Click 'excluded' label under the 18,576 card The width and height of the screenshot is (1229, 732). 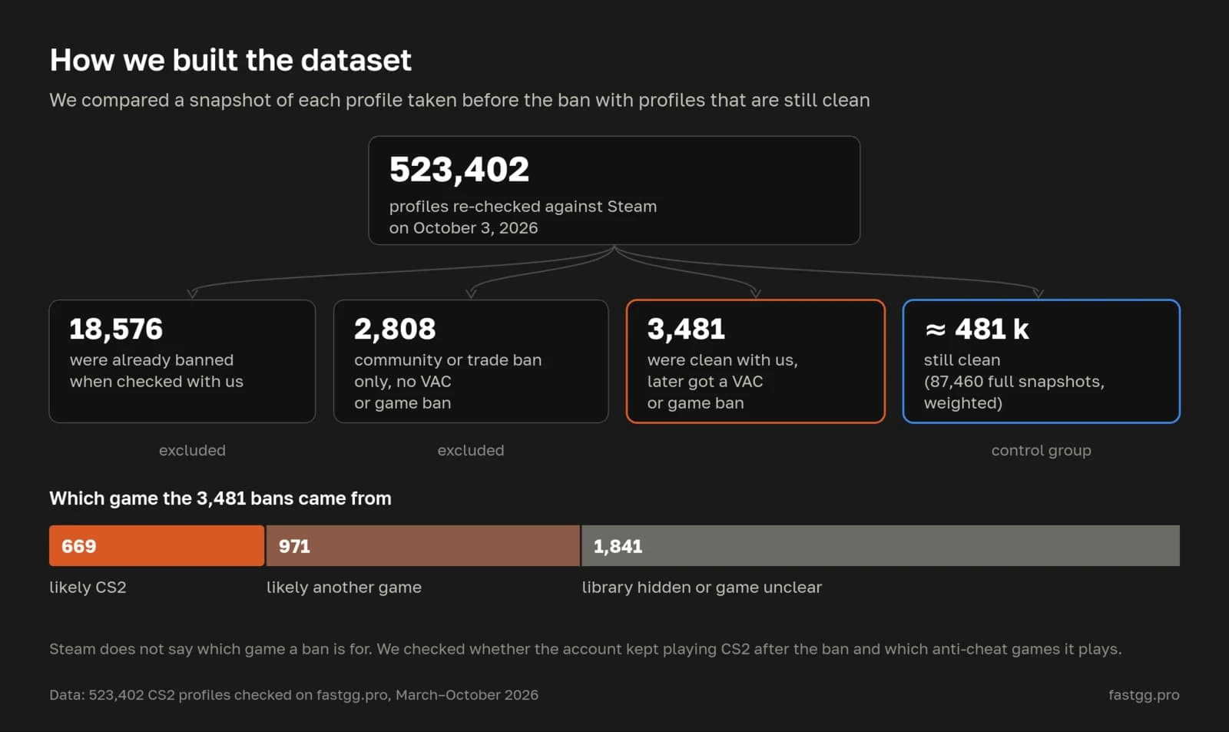click(x=192, y=450)
